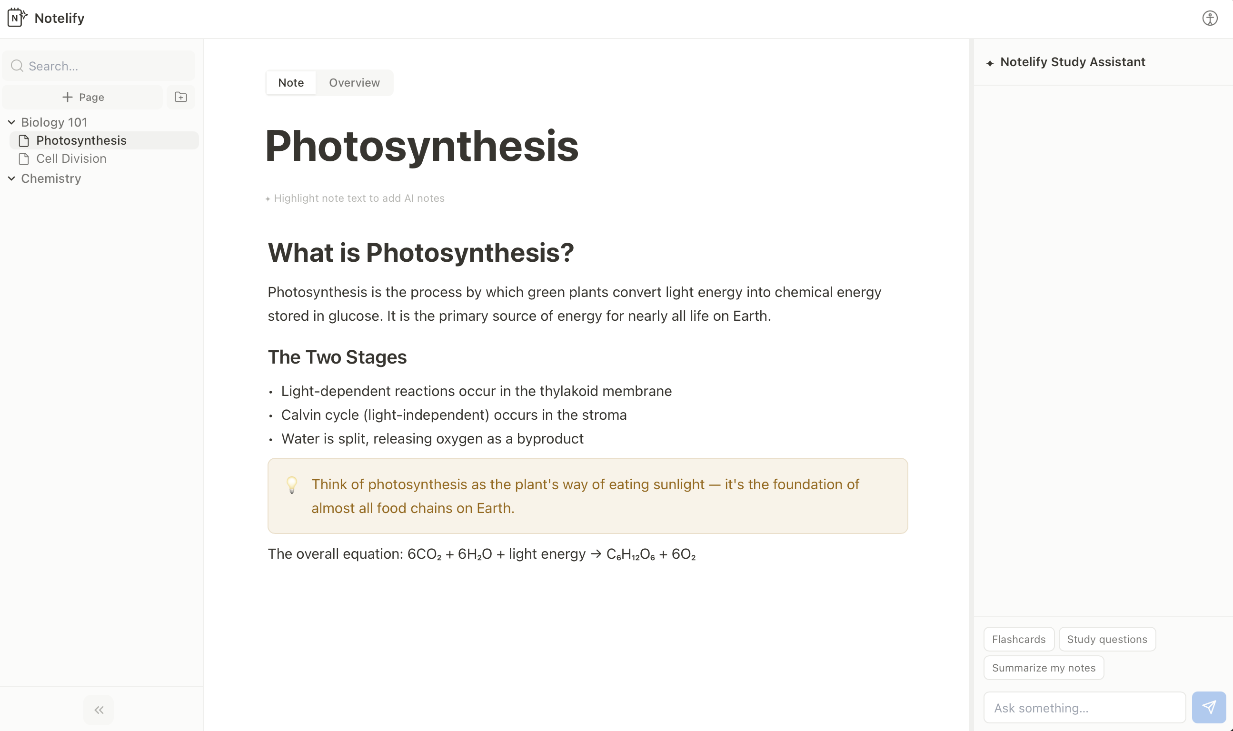This screenshot has height=731, width=1233.
Task: Collapse the sidebar with the double-chevron icon
Action: [x=99, y=709]
